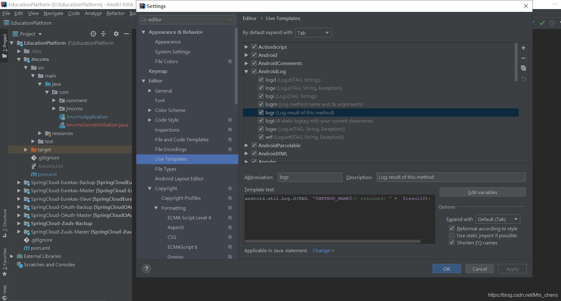Click the settings tree vertical scrollbar
This screenshot has height=301, width=561.
point(236,66)
